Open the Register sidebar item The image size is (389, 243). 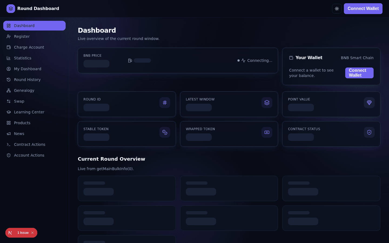(34, 36)
